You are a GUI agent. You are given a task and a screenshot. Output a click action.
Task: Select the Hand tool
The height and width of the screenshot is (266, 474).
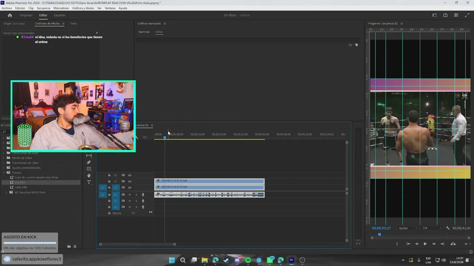[x=89, y=175]
